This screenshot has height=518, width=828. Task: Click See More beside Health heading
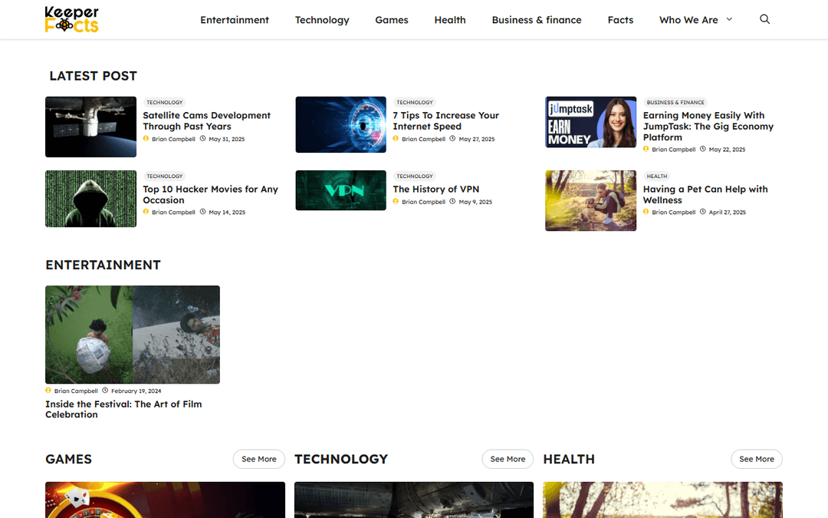coord(757,459)
